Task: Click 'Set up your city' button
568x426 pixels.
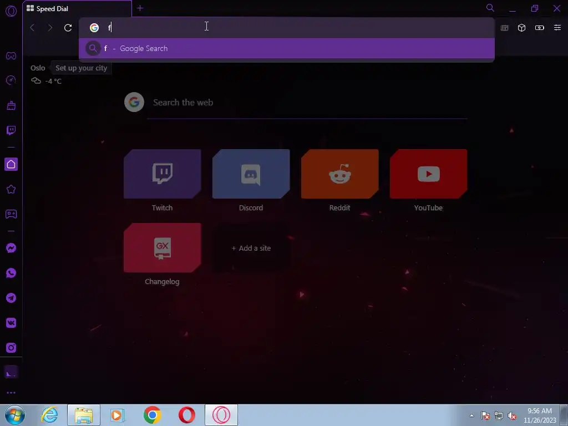Action: 81,68
